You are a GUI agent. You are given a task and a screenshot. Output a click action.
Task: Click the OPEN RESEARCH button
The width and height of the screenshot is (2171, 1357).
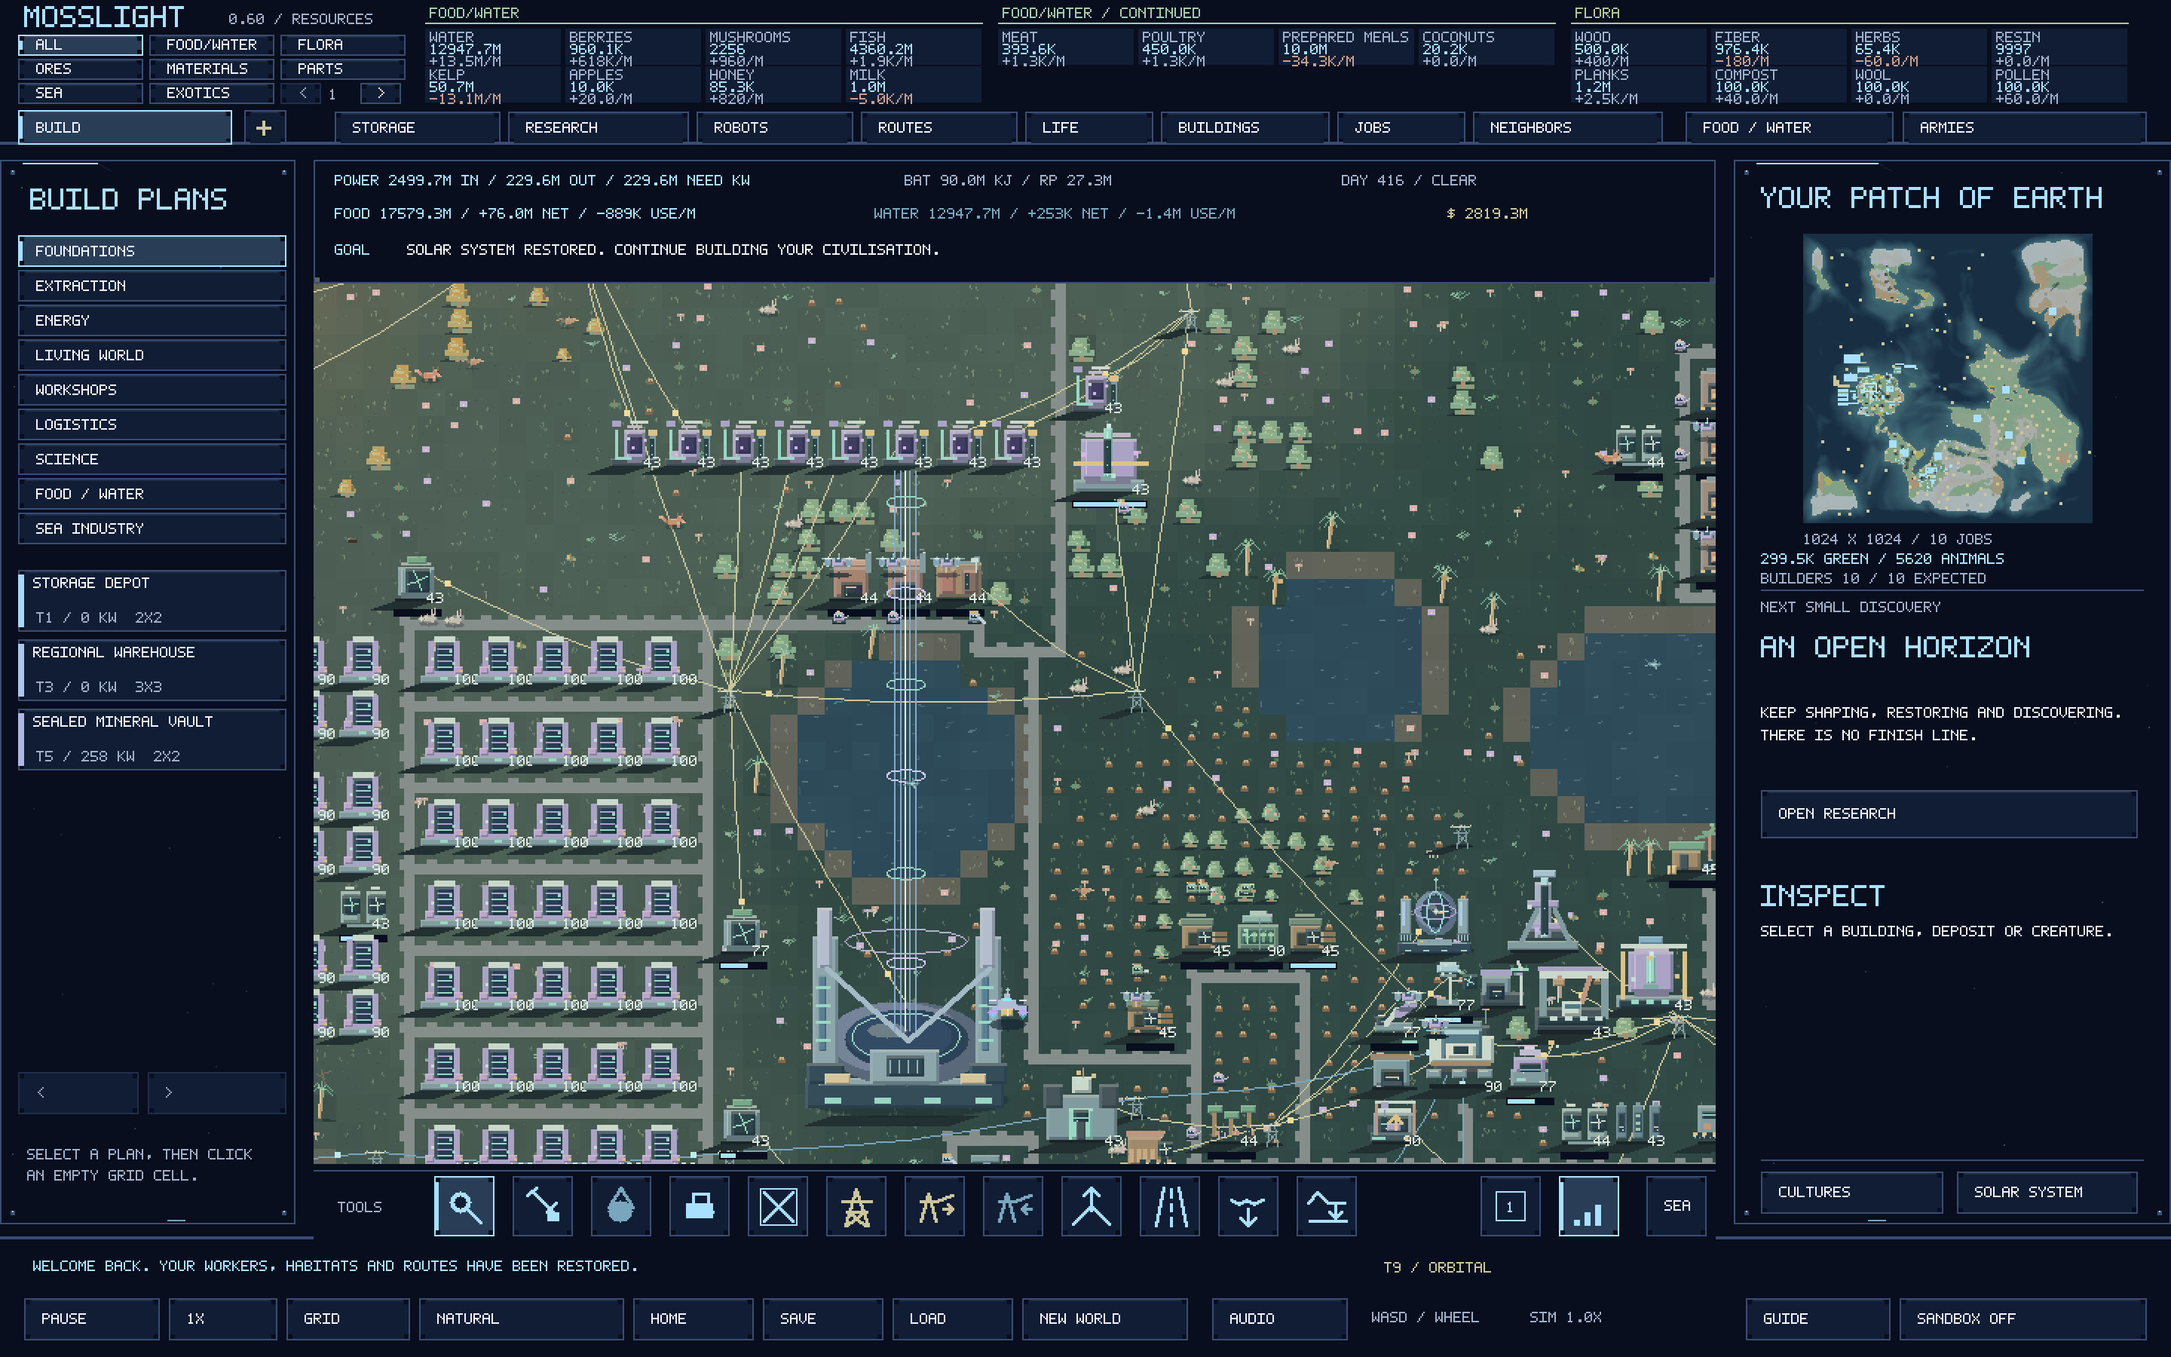(1949, 814)
